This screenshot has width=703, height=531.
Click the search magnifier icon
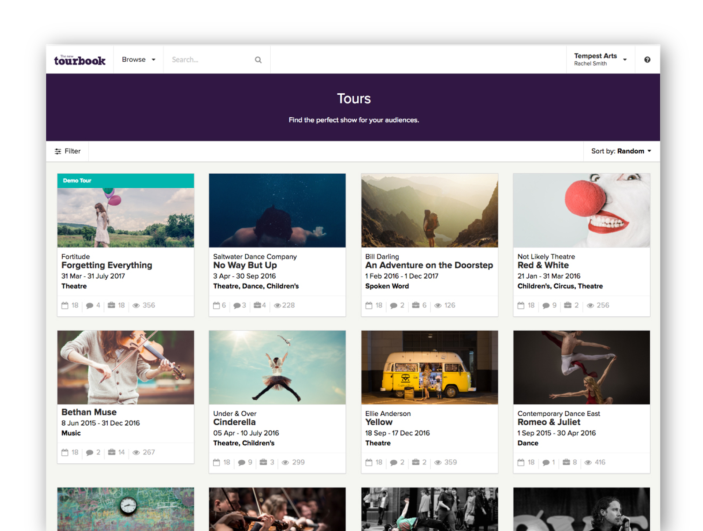click(x=258, y=60)
